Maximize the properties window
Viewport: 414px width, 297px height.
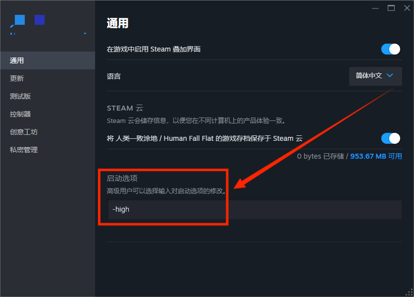point(391,8)
